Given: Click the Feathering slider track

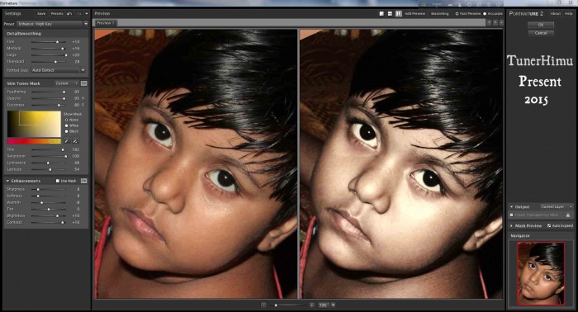Looking at the screenshot, I should tap(49, 92).
